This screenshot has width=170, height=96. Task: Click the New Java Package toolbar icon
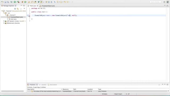[22, 2]
